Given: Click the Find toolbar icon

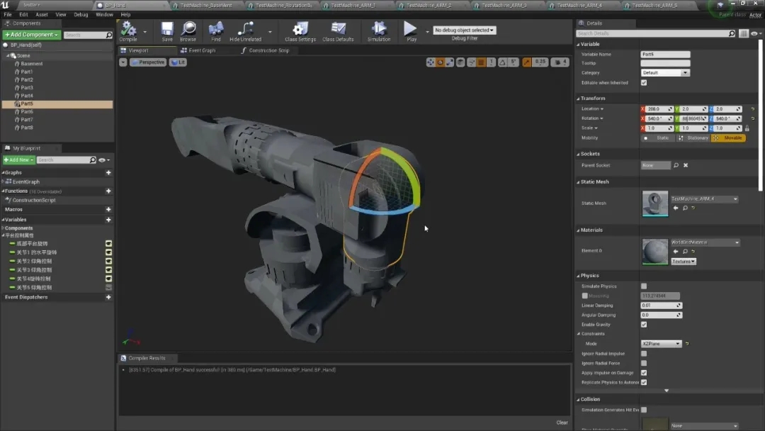Looking at the screenshot, I should (215, 29).
